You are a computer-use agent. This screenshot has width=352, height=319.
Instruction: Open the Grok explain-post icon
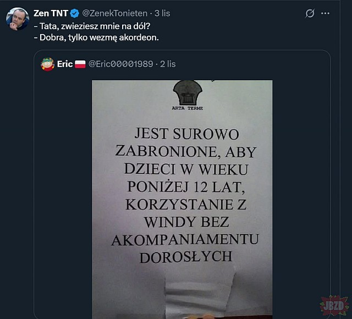click(310, 13)
